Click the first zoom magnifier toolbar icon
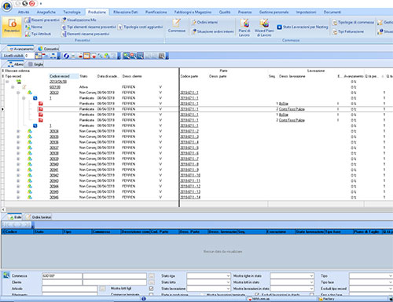This screenshot has width=393, height=302. click(127, 56)
